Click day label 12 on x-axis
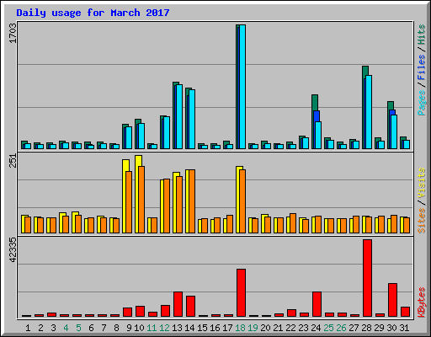The image size is (431, 337). point(164,328)
